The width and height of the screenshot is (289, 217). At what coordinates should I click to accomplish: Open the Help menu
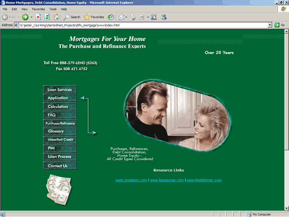(64, 9)
